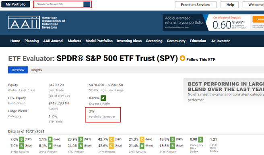Click the 42.7% 1-Yr NAV return value

pyautogui.click(x=103, y=139)
